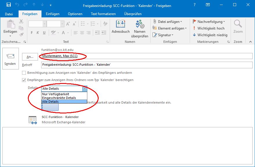255x167 pixels.
Task: Open the Customize Quick Access Toolbar dropdown
Action: pyautogui.click(x=50, y=5)
